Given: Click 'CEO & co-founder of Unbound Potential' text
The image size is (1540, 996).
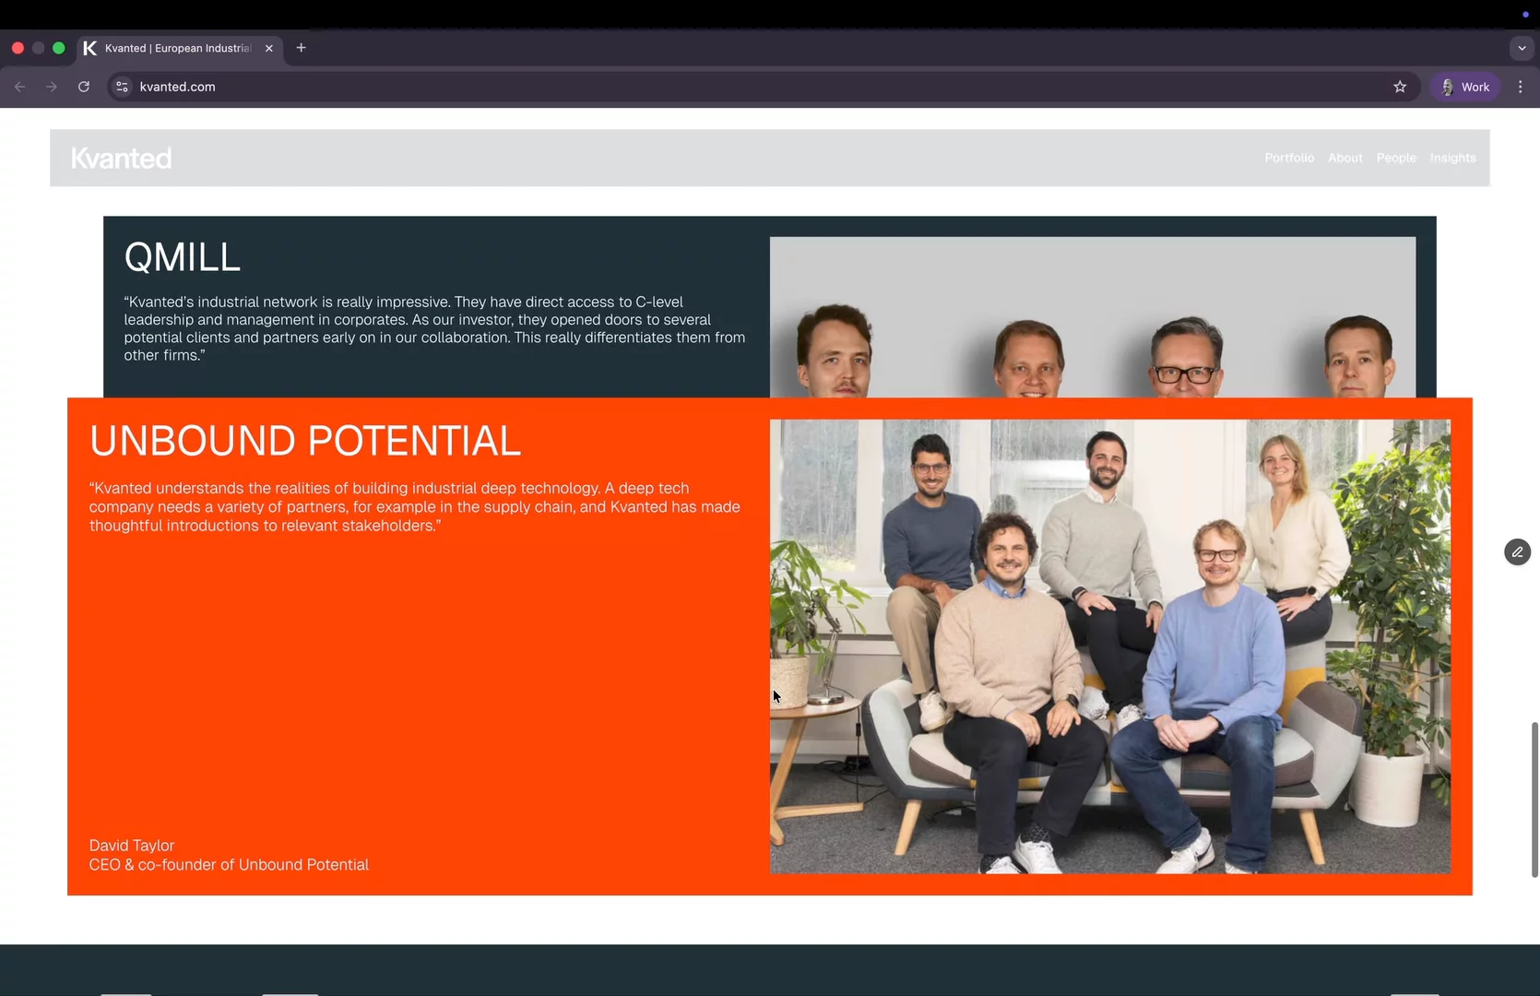Looking at the screenshot, I should pos(229,865).
